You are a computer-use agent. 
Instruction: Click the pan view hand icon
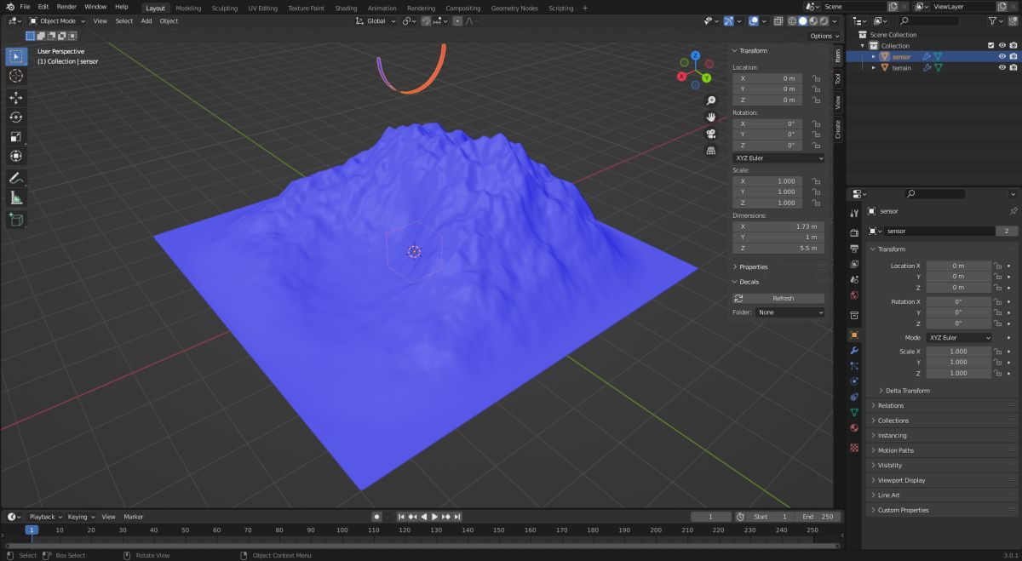pyautogui.click(x=711, y=117)
